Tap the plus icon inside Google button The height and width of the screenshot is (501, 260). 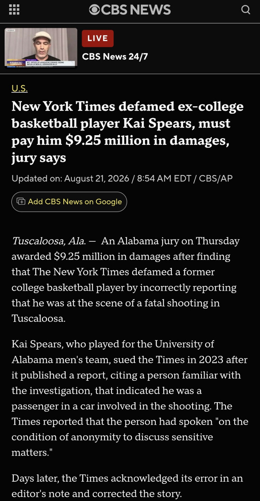tap(21, 201)
